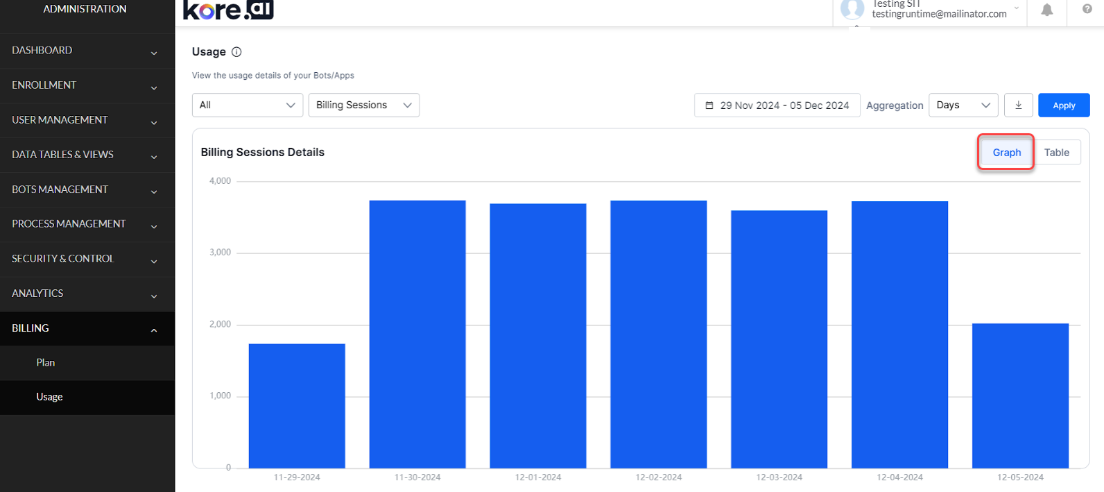Screen dimensions: 1104x492
Task: Open the All bots dropdown
Action: 247,105
